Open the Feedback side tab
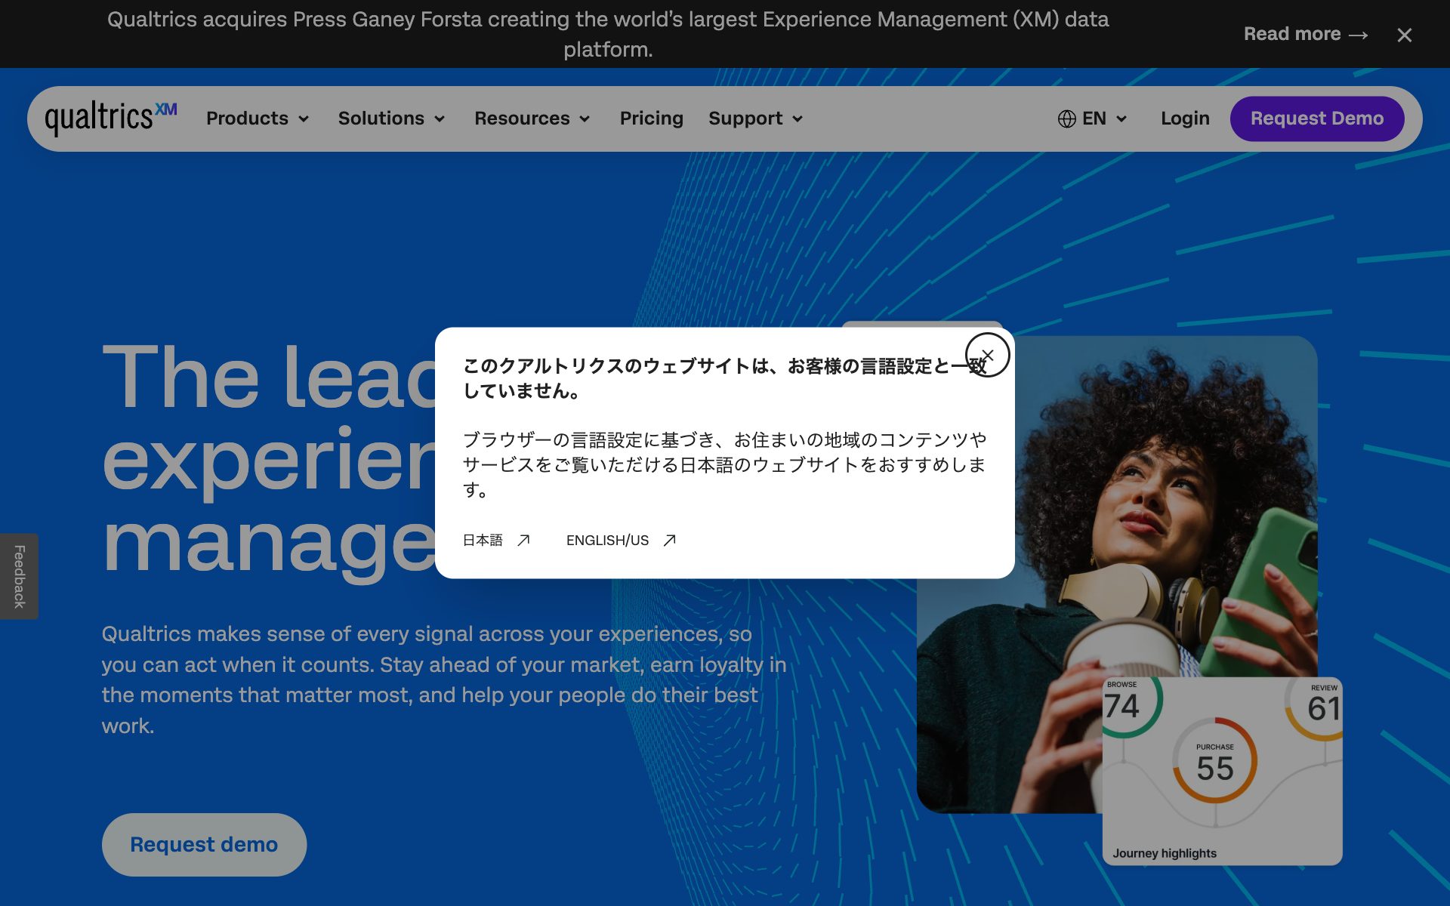This screenshot has height=906, width=1450. click(19, 576)
